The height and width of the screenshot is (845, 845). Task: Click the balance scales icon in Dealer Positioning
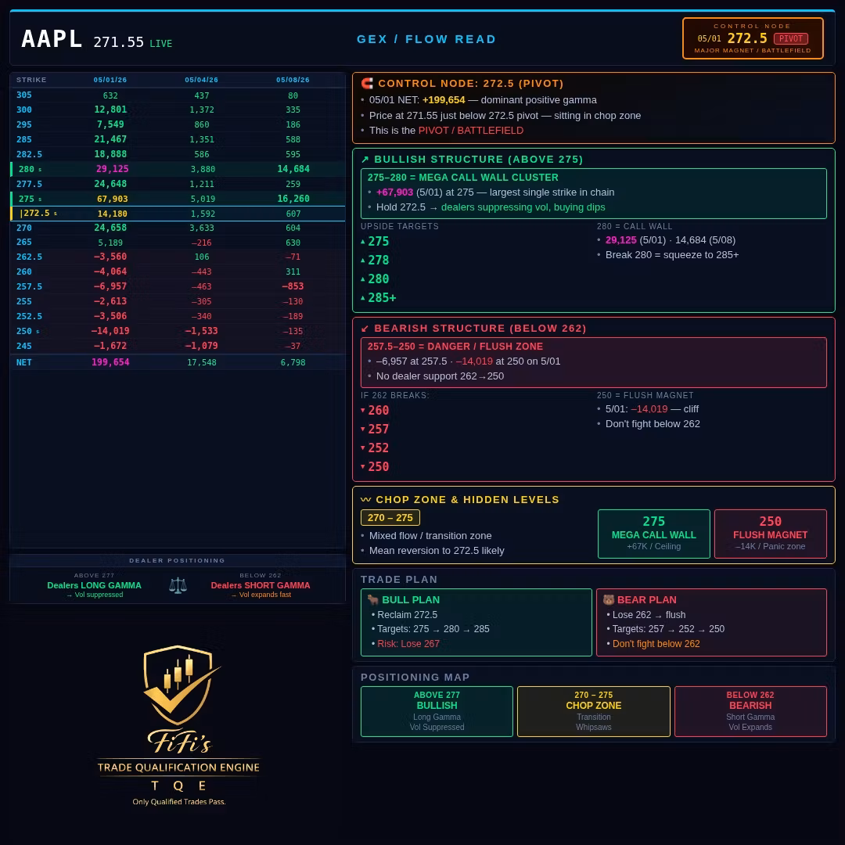point(178,585)
